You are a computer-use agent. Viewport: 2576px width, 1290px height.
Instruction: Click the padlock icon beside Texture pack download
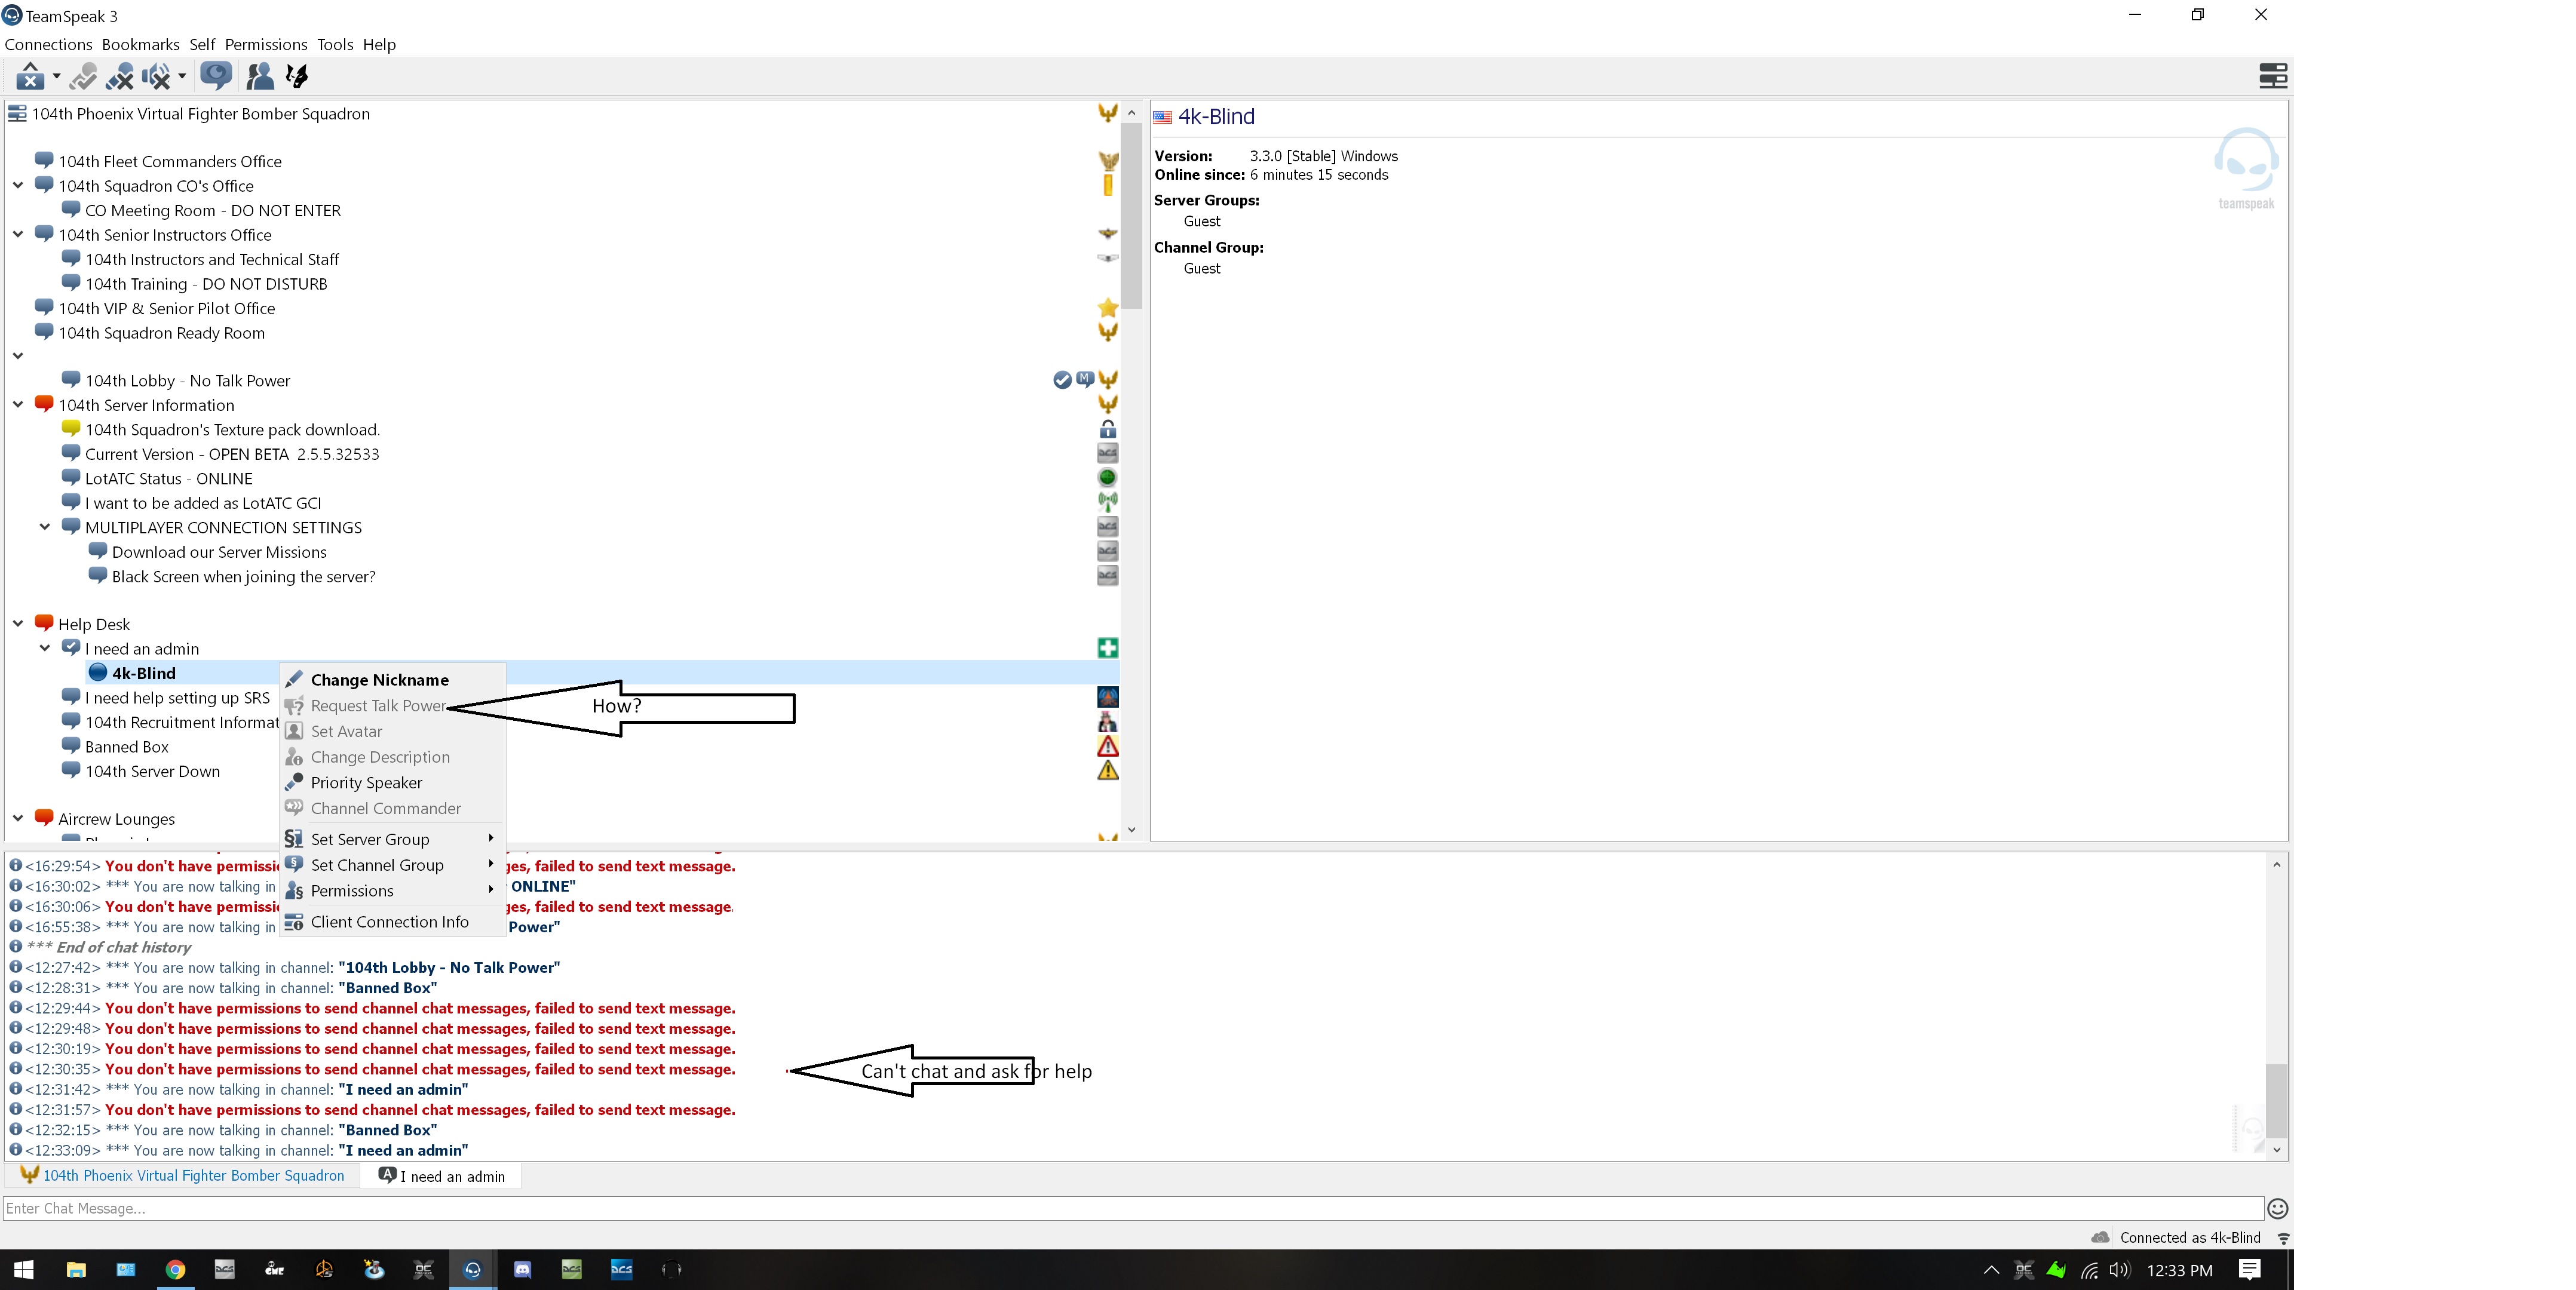(1107, 429)
